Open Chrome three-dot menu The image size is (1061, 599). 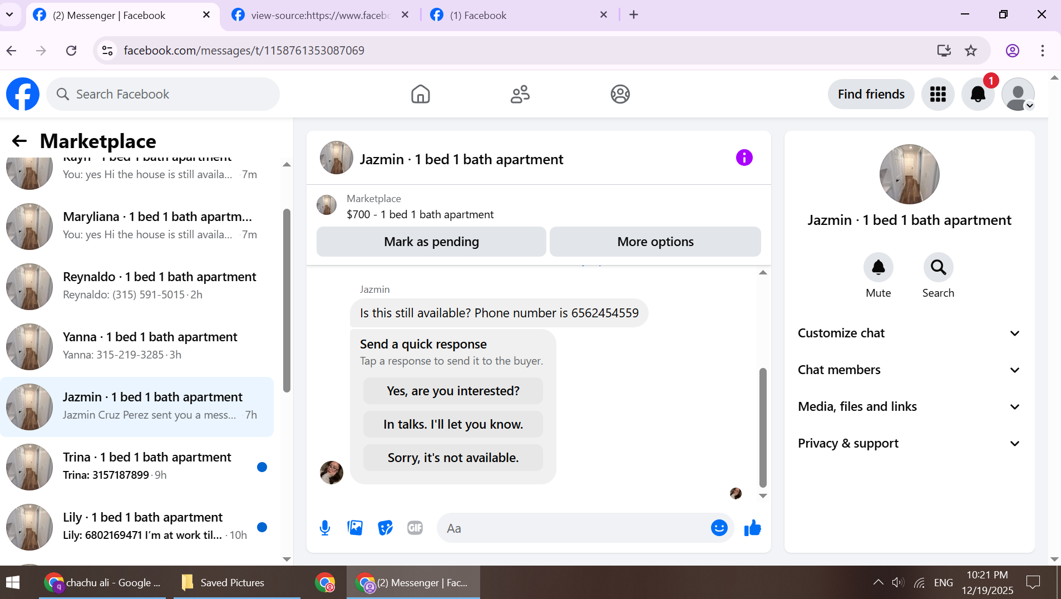click(1043, 51)
